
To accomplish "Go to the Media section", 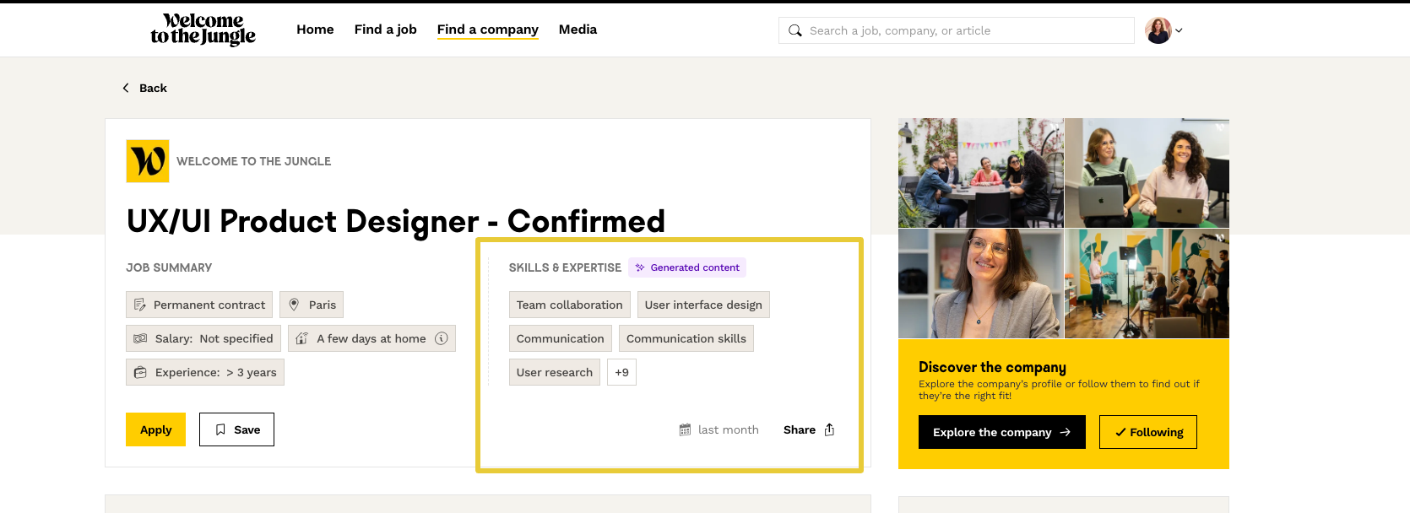I will pos(578,30).
